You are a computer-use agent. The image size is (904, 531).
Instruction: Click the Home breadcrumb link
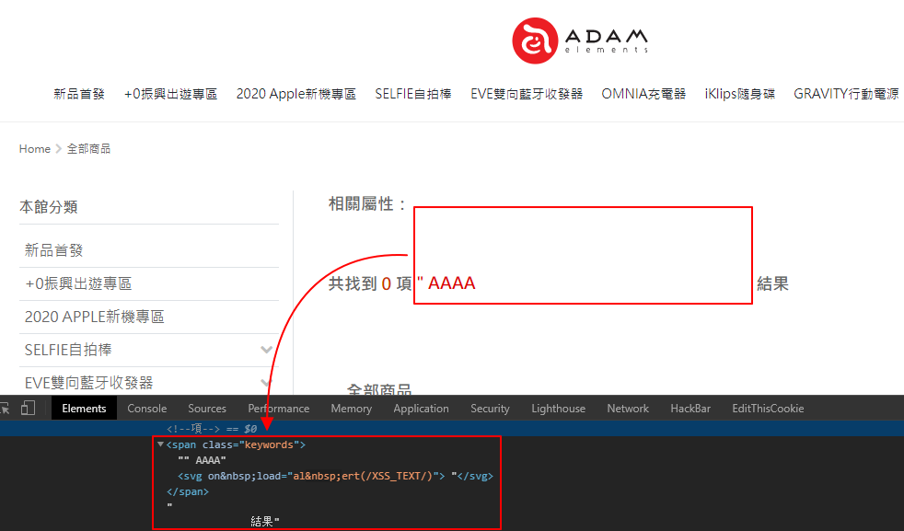(x=35, y=149)
